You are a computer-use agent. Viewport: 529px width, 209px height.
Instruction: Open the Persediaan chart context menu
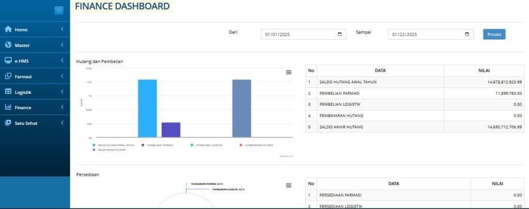pyautogui.click(x=289, y=185)
